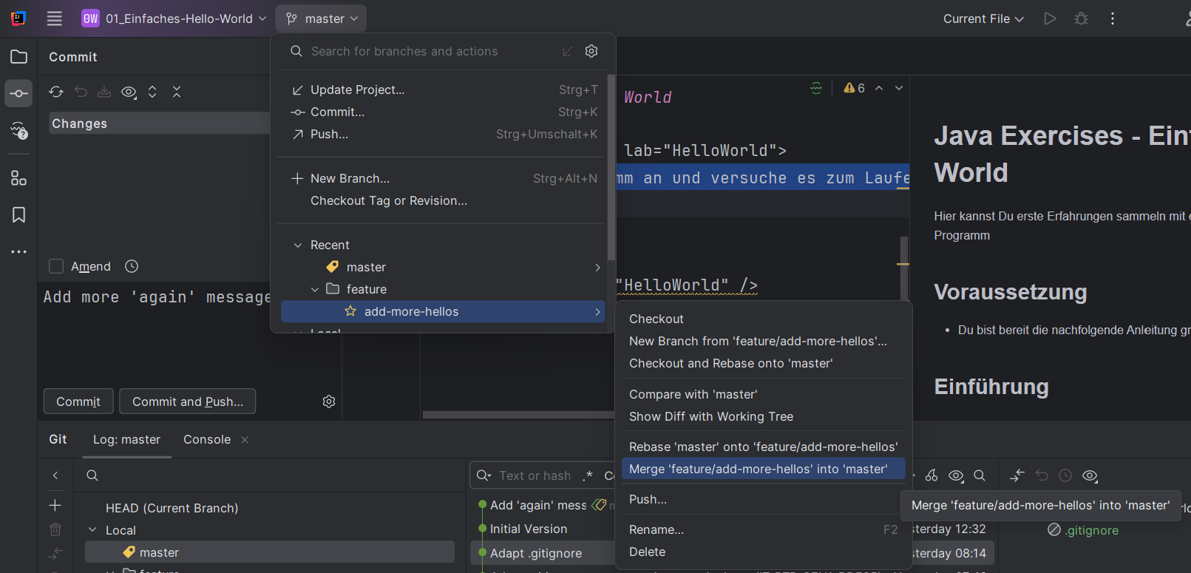The height and width of the screenshot is (573, 1191).
Task: Toggle favorite star for add-more-hellos branch
Action: point(350,311)
